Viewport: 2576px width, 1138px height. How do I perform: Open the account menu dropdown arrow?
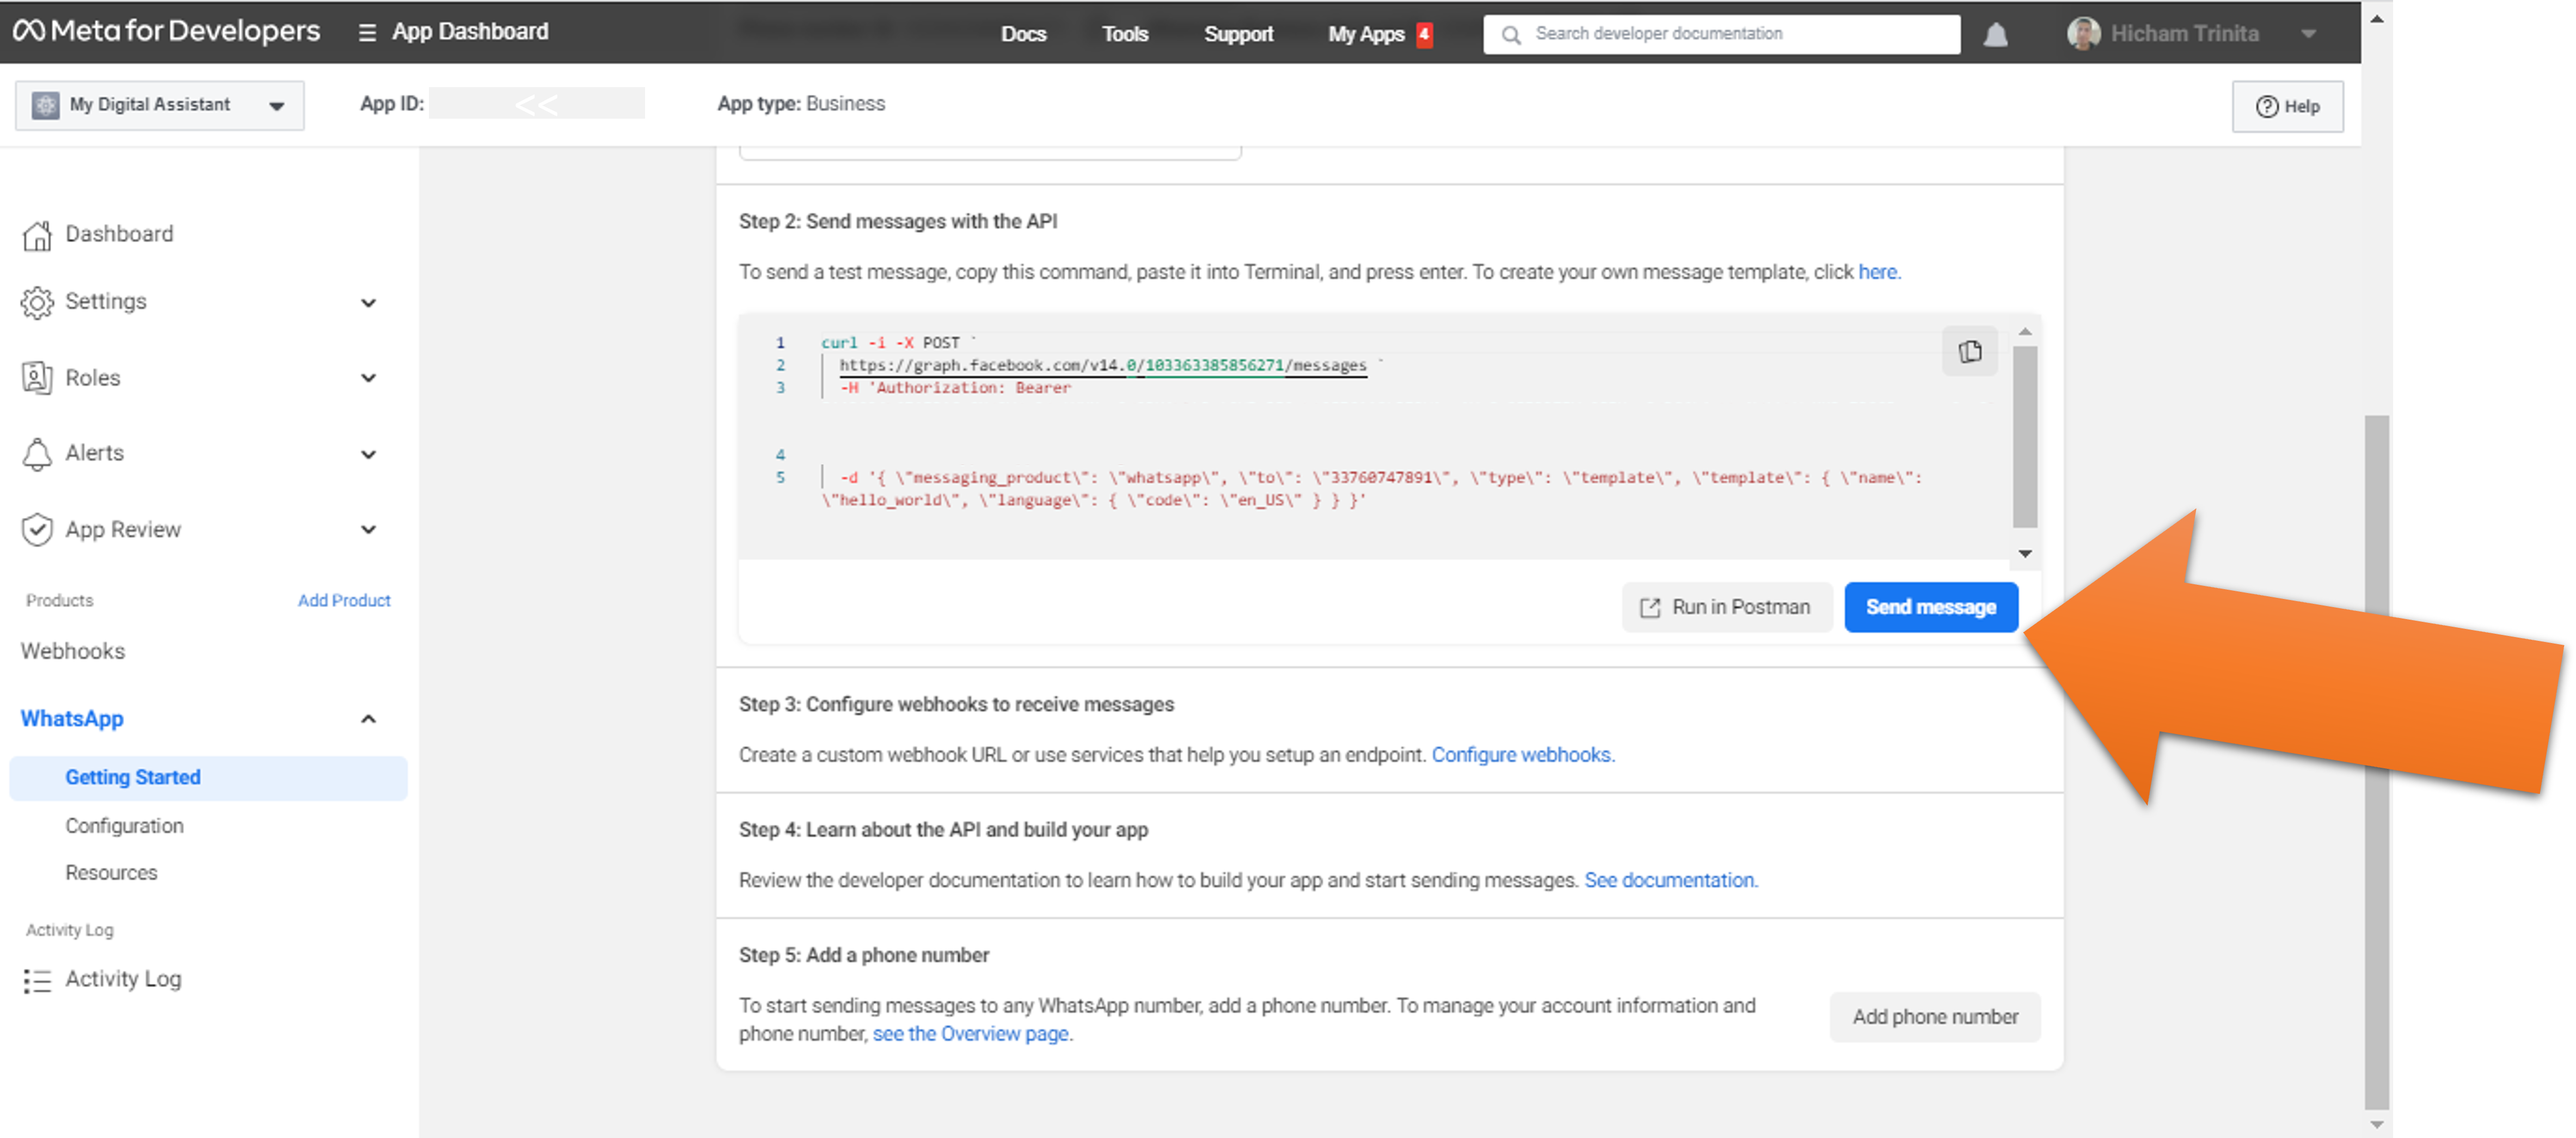click(2309, 34)
